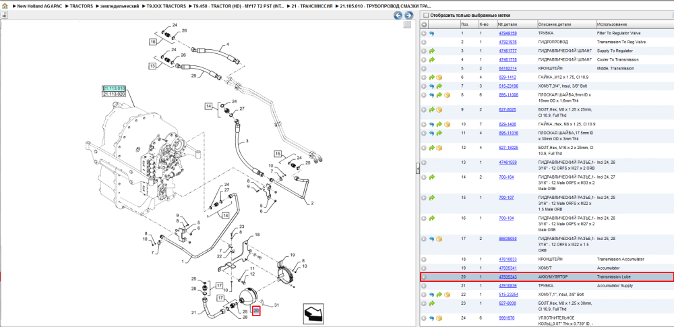
Task: Add part 84182314 using its plus icon
Action: 424,68
